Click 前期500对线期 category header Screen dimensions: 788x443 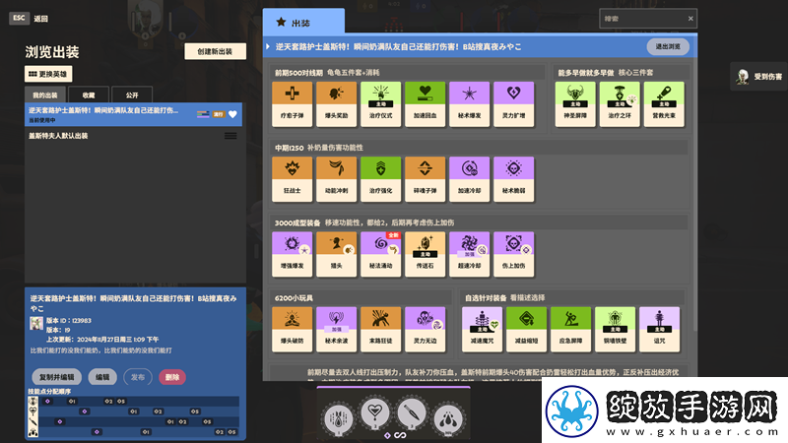407,72
